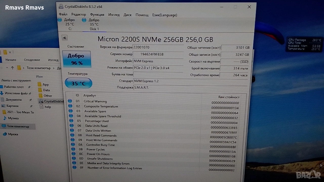Select Този компютър in navigation pane

click(x=18, y=126)
